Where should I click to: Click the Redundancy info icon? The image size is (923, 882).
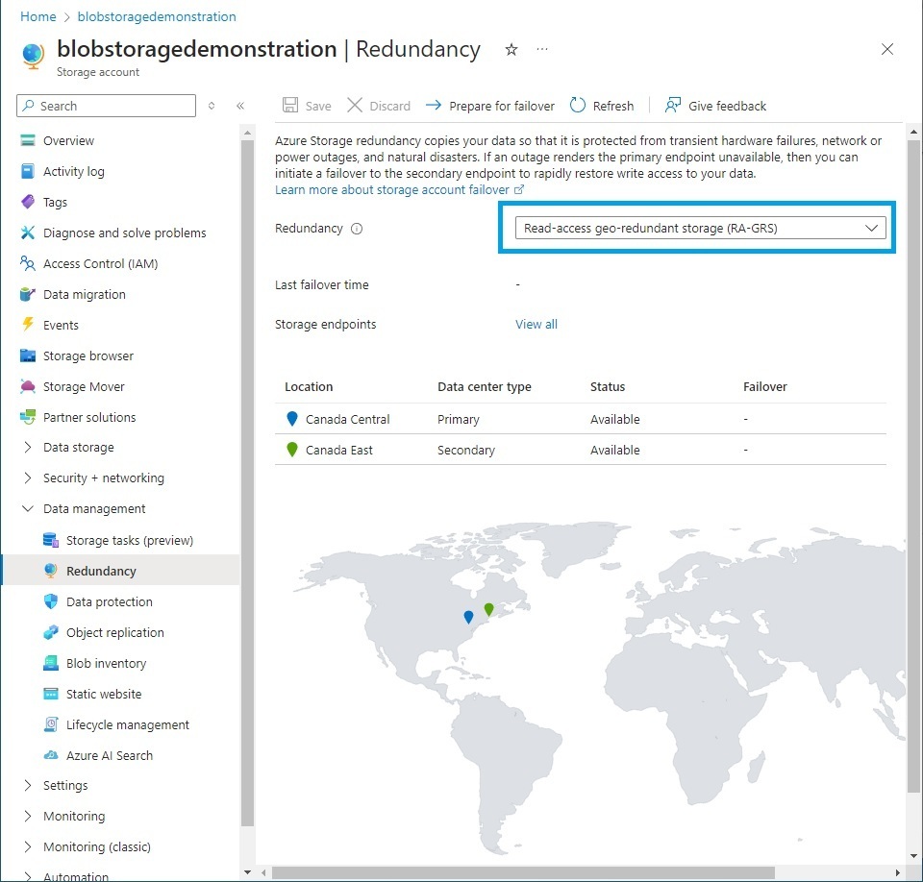(356, 229)
